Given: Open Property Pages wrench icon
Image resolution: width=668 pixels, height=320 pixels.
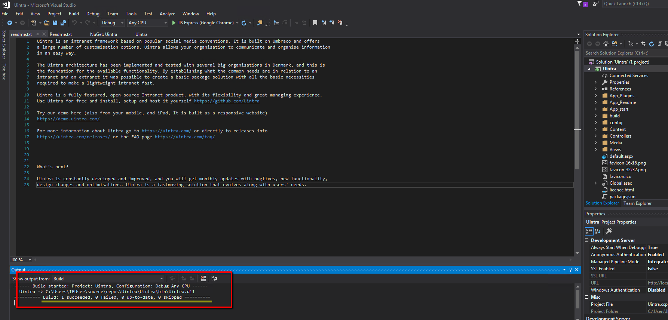Looking at the screenshot, I should pyautogui.click(x=609, y=231).
